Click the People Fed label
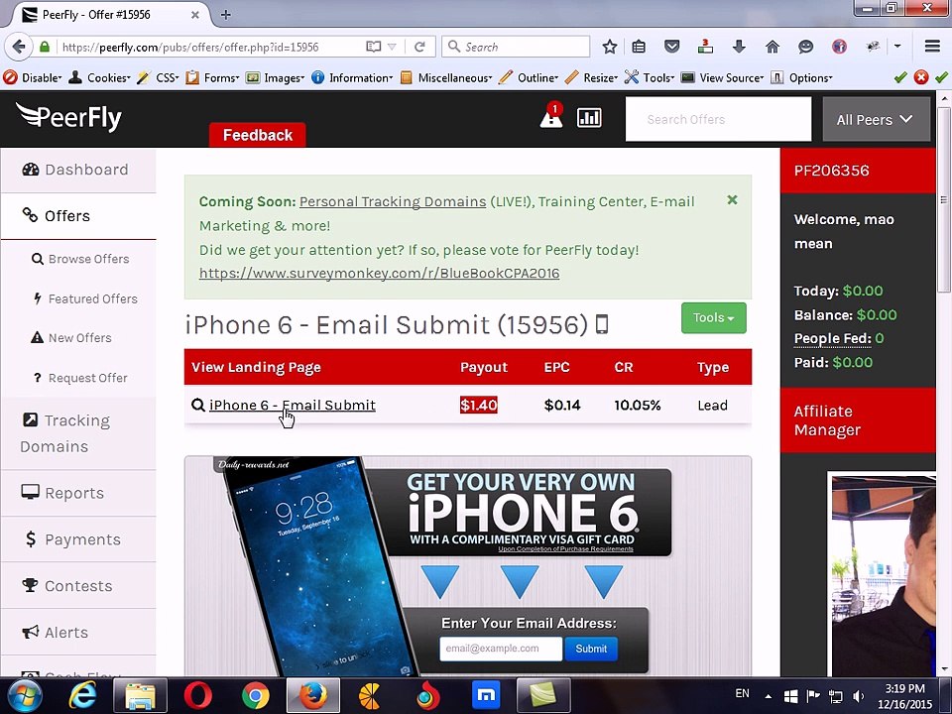The width and height of the screenshot is (952, 714). coord(832,338)
